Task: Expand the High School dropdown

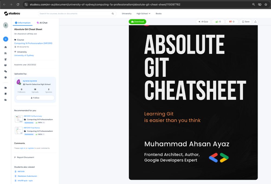Action: pyautogui.click(x=143, y=14)
